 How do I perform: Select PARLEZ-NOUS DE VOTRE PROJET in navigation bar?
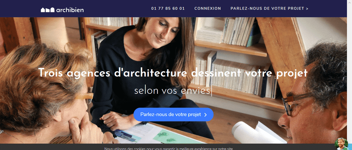point(269,9)
